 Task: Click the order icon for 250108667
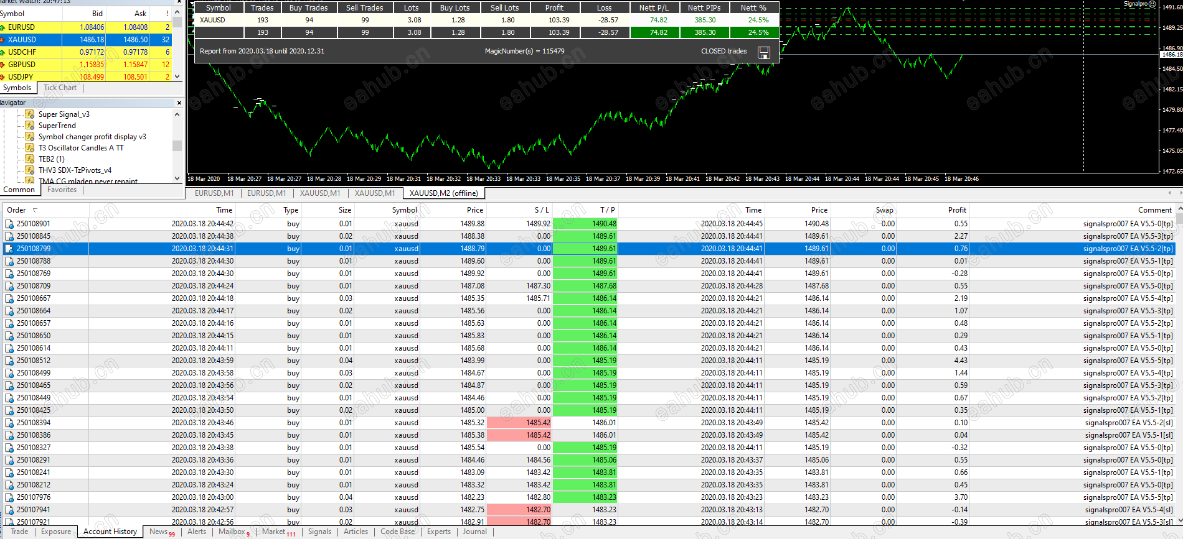9,298
